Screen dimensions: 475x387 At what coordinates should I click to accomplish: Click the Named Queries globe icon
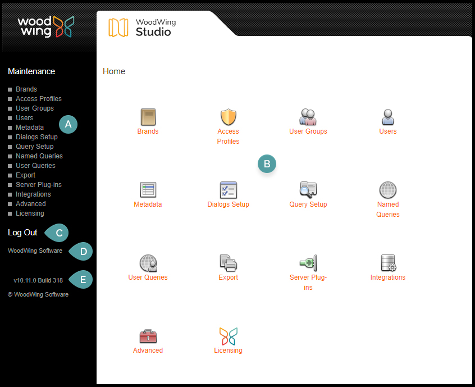(x=388, y=190)
